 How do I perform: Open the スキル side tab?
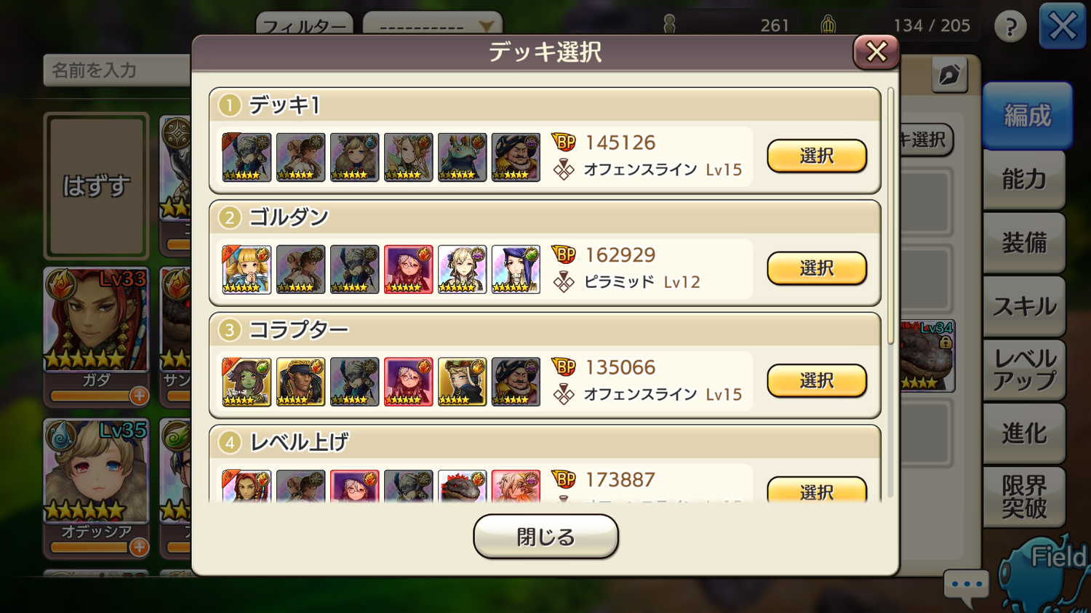[x=1024, y=307]
